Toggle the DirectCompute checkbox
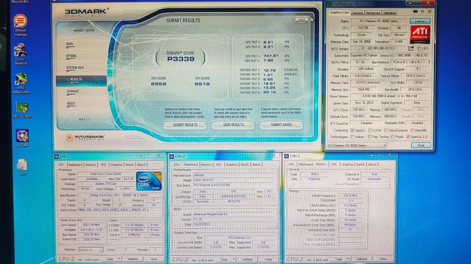 [386, 130]
